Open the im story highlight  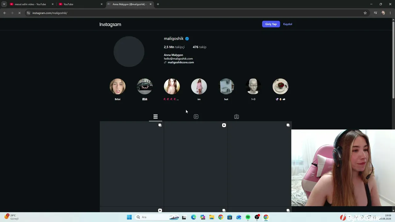pos(199,86)
